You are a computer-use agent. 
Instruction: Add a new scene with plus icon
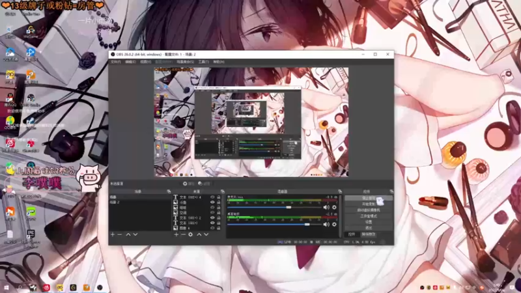(x=113, y=234)
